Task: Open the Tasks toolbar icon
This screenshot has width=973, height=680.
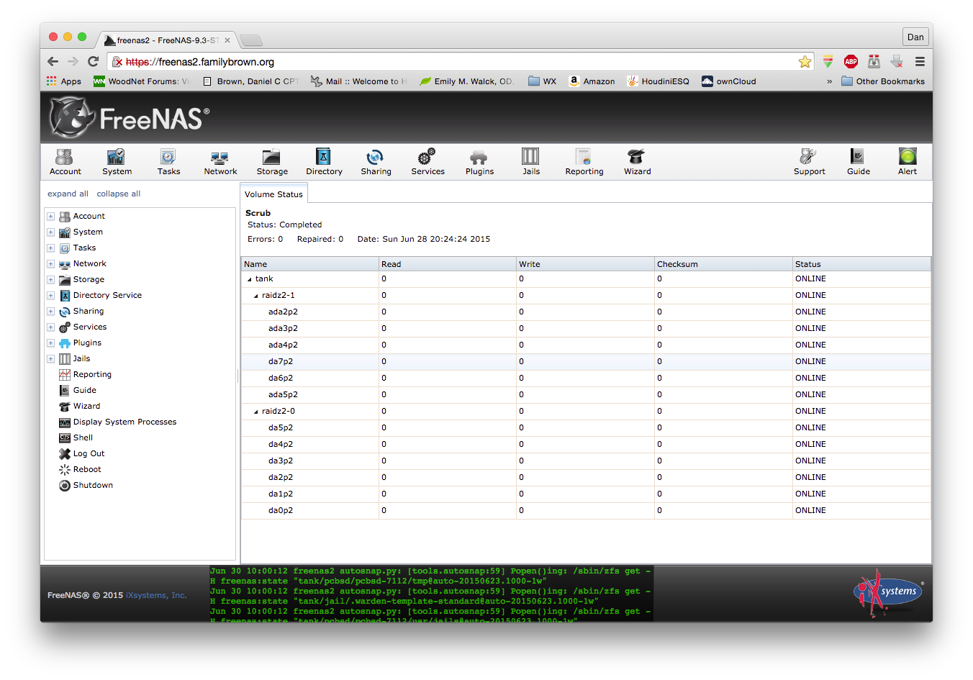Action: [168, 162]
